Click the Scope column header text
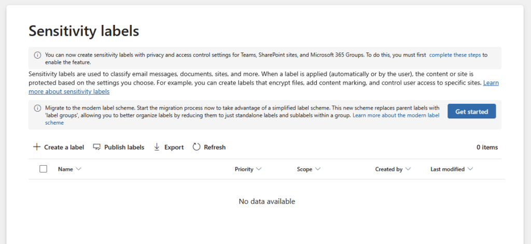This screenshot has width=531, height=244. click(x=304, y=169)
